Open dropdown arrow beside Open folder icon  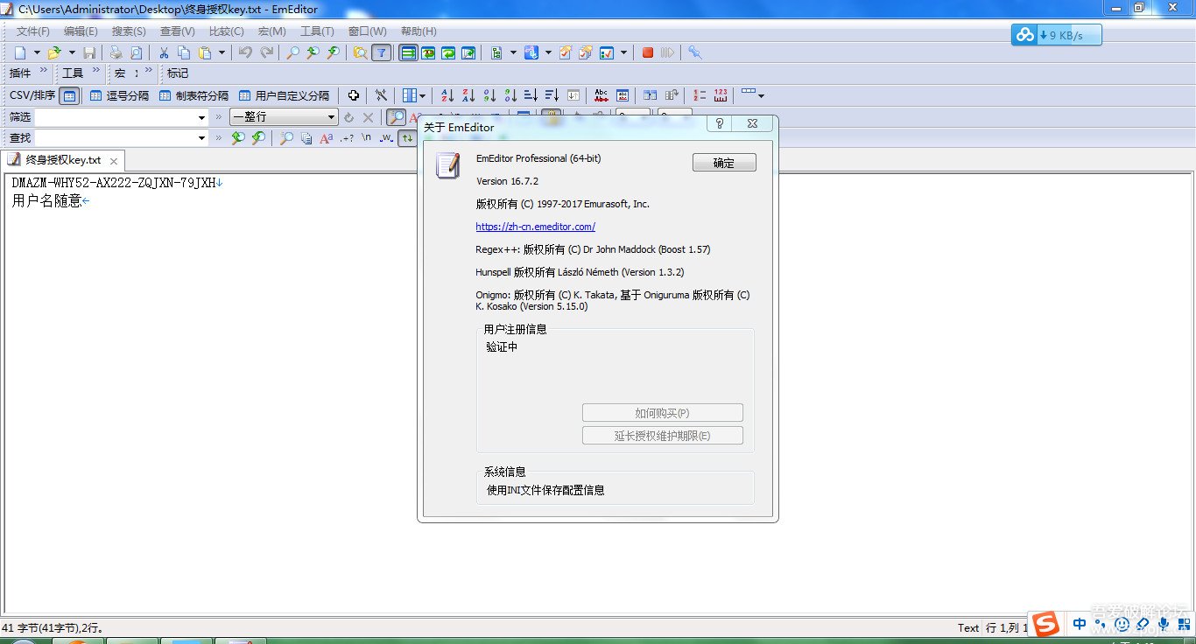(x=72, y=52)
